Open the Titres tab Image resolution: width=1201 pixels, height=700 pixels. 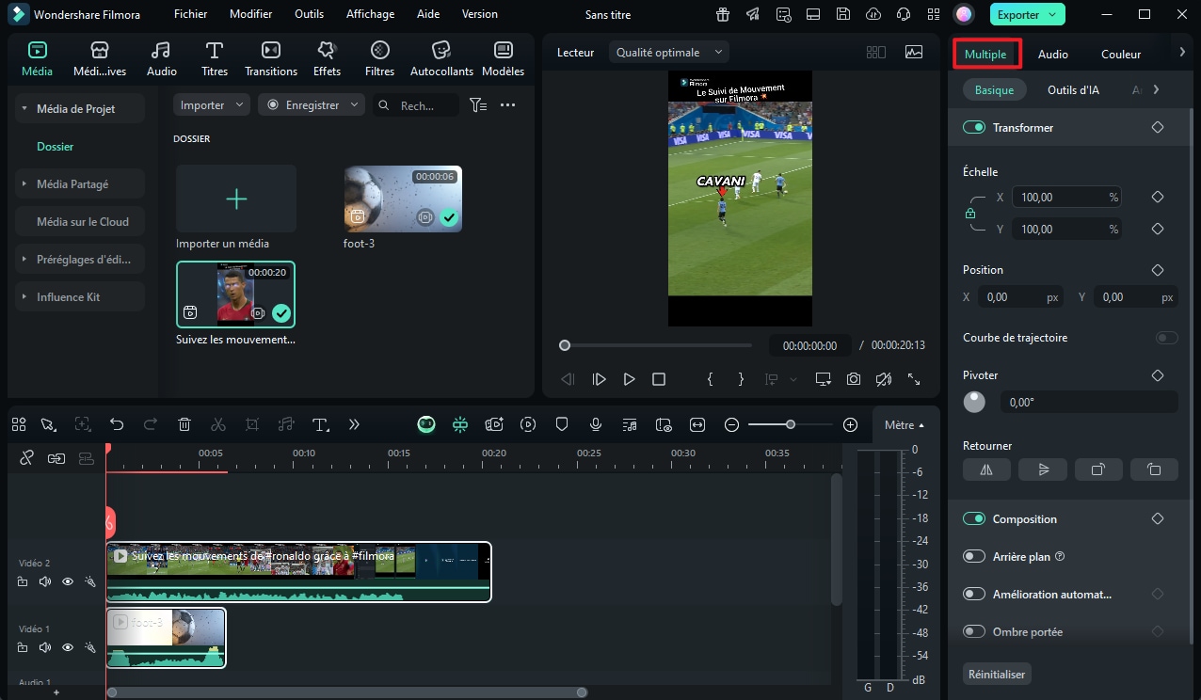215,58
